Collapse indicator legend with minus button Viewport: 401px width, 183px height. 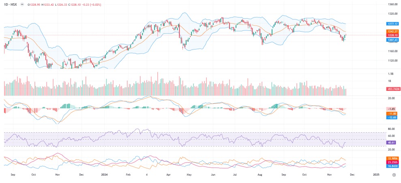click(x=23, y=4)
